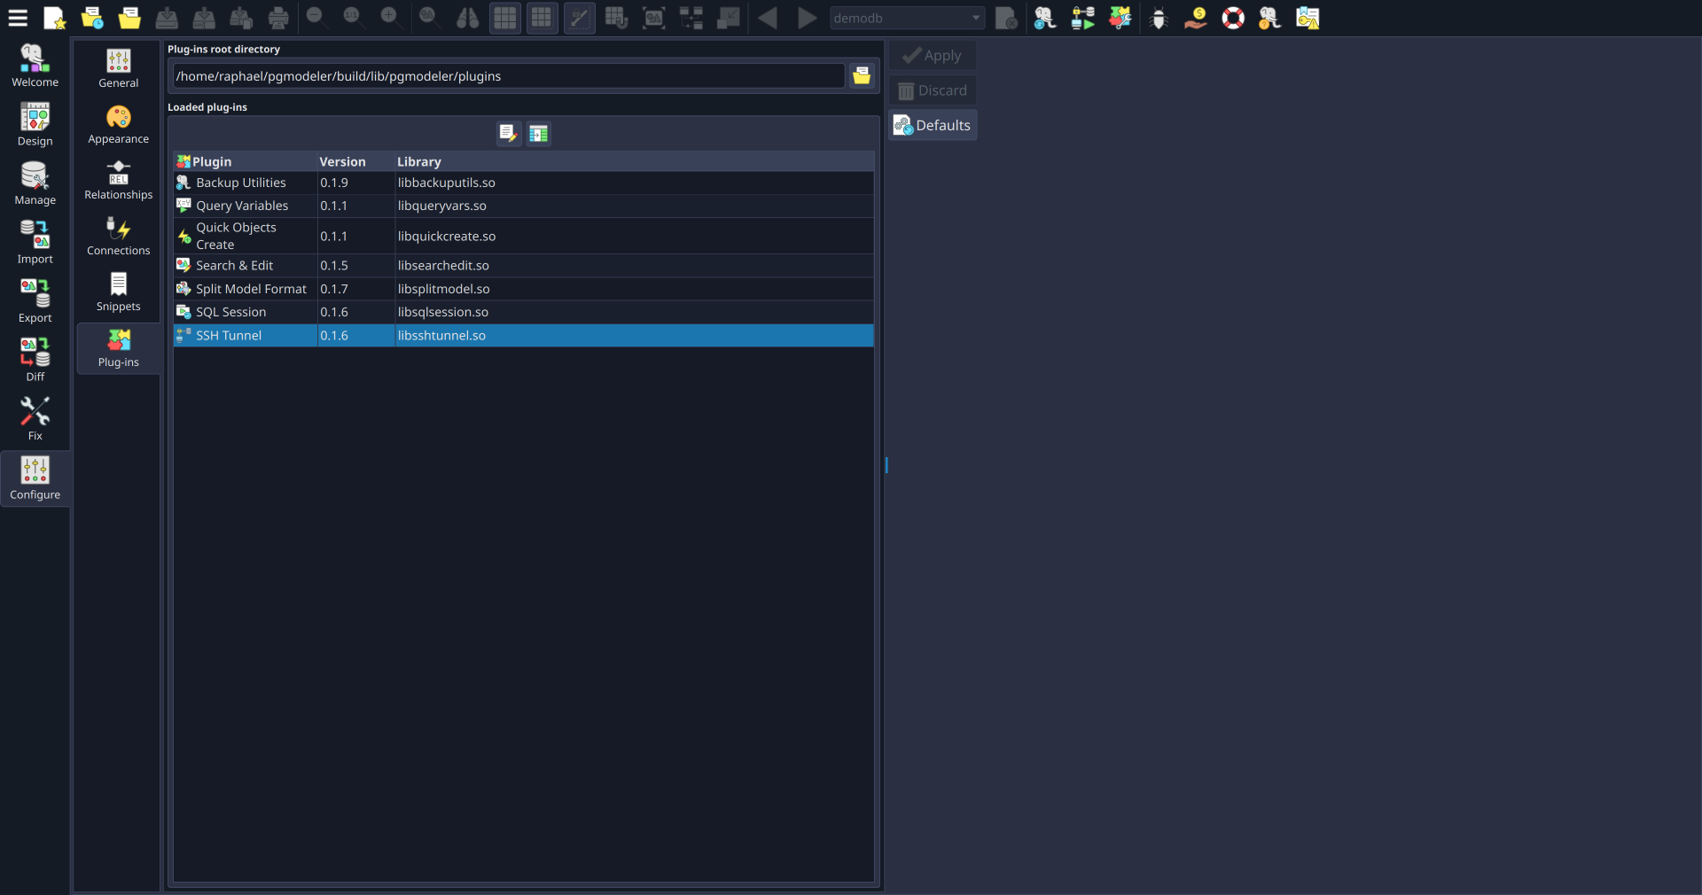Image resolution: width=1702 pixels, height=895 pixels.
Task: Toggle the main grid display button
Action: pos(504,18)
